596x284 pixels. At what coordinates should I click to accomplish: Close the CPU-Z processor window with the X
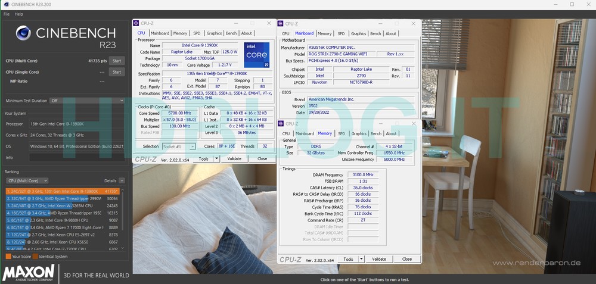(269, 23)
